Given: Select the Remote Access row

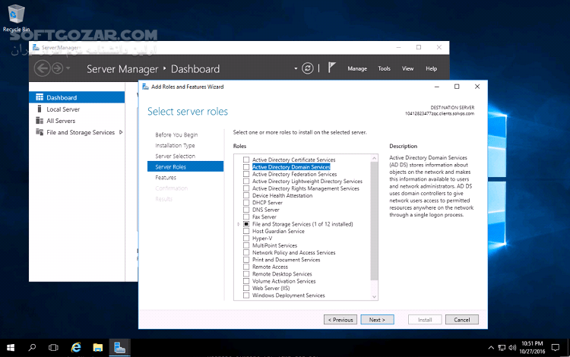Looking at the screenshot, I should [270, 267].
